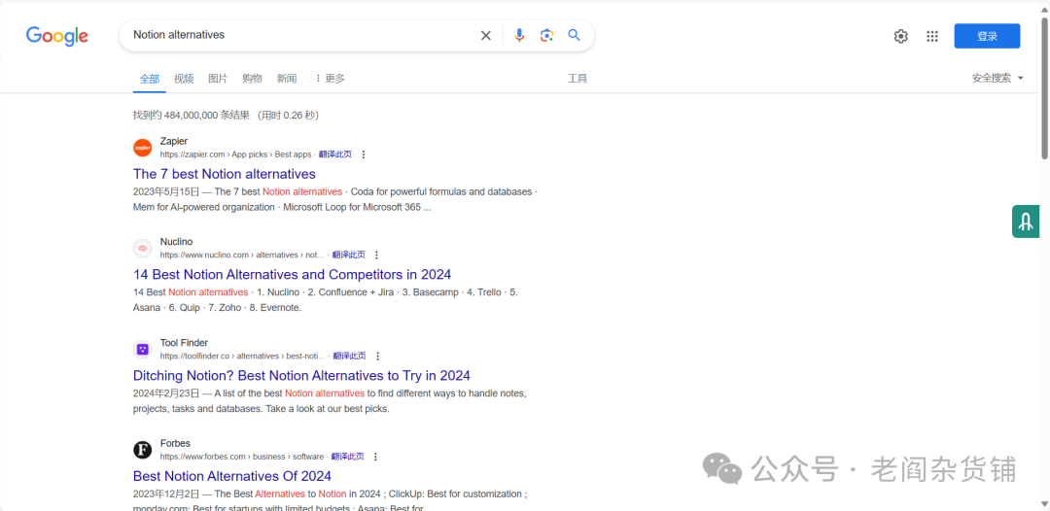Click 翻译此页 for Forbes result

pyautogui.click(x=347, y=457)
